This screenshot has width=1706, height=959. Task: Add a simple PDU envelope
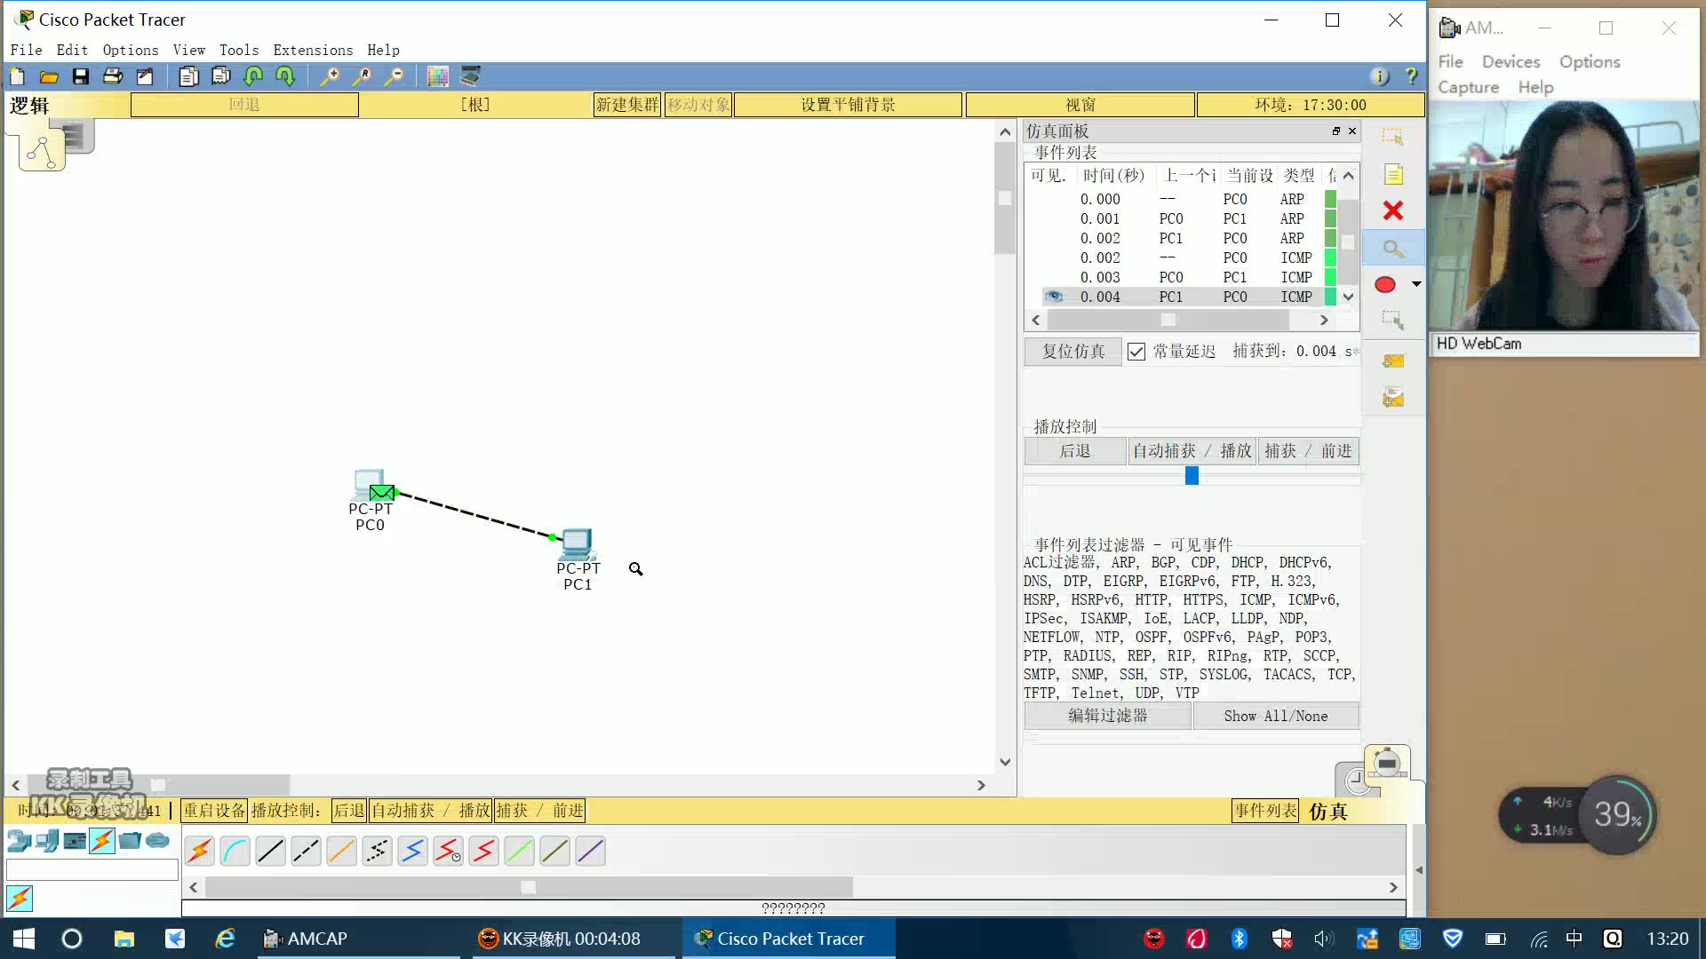click(x=1392, y=361)
